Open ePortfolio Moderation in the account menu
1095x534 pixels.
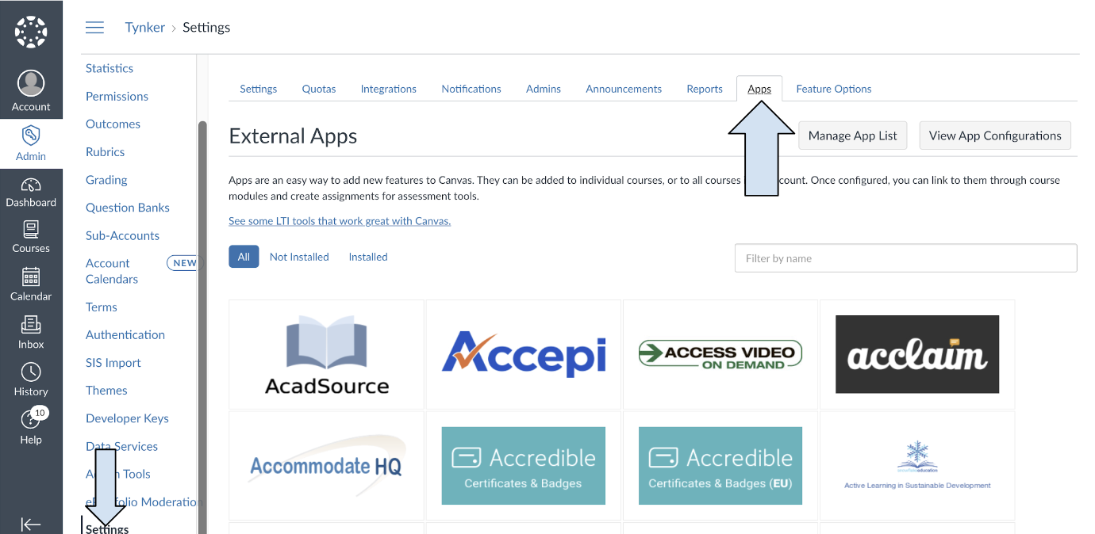tap(142, 502)
